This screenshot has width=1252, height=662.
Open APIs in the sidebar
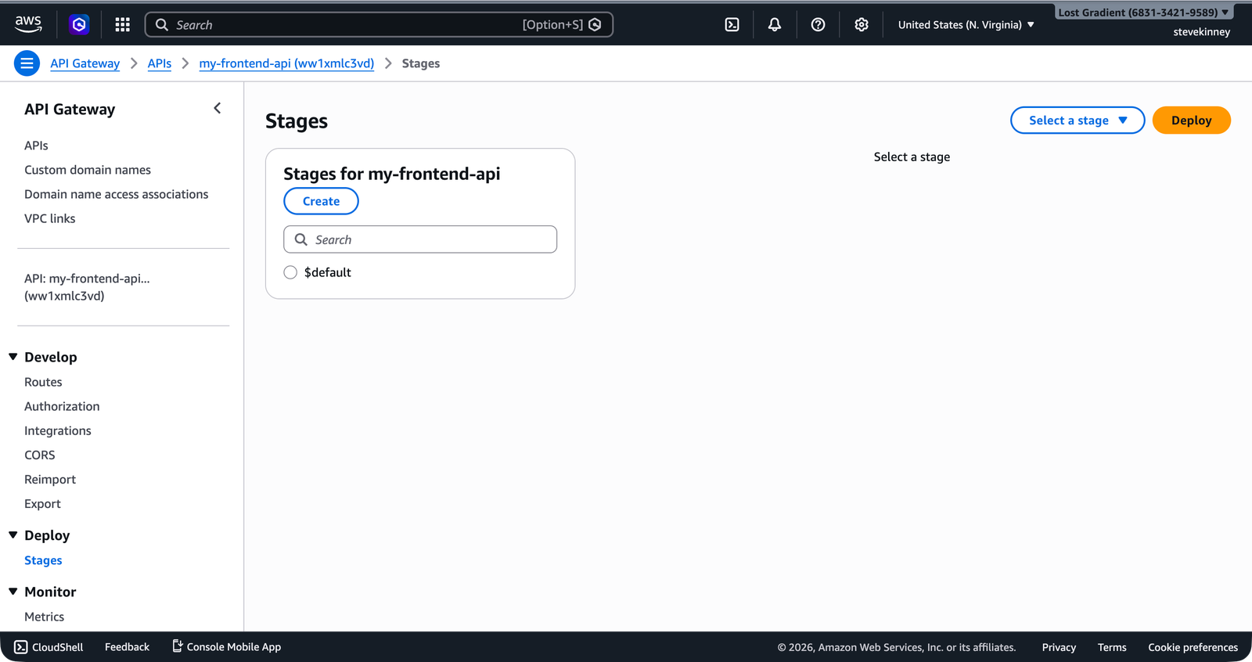click(36, 146)
